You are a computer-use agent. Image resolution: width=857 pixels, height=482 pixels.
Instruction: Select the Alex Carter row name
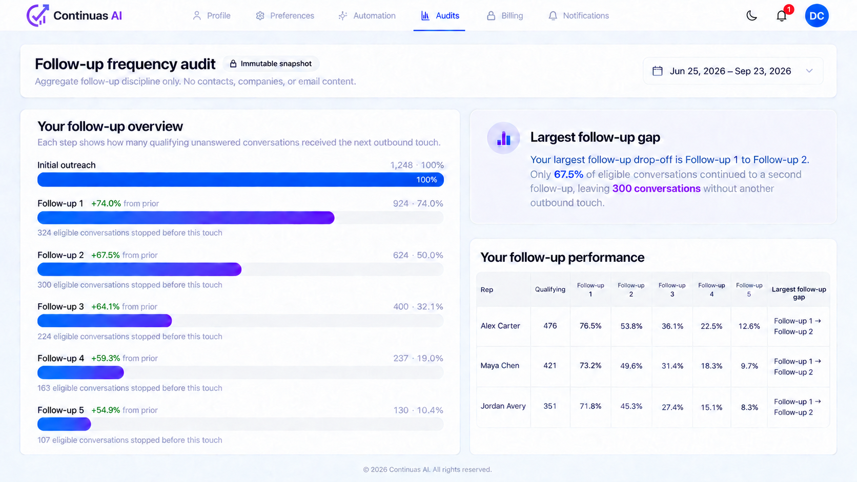500,326
